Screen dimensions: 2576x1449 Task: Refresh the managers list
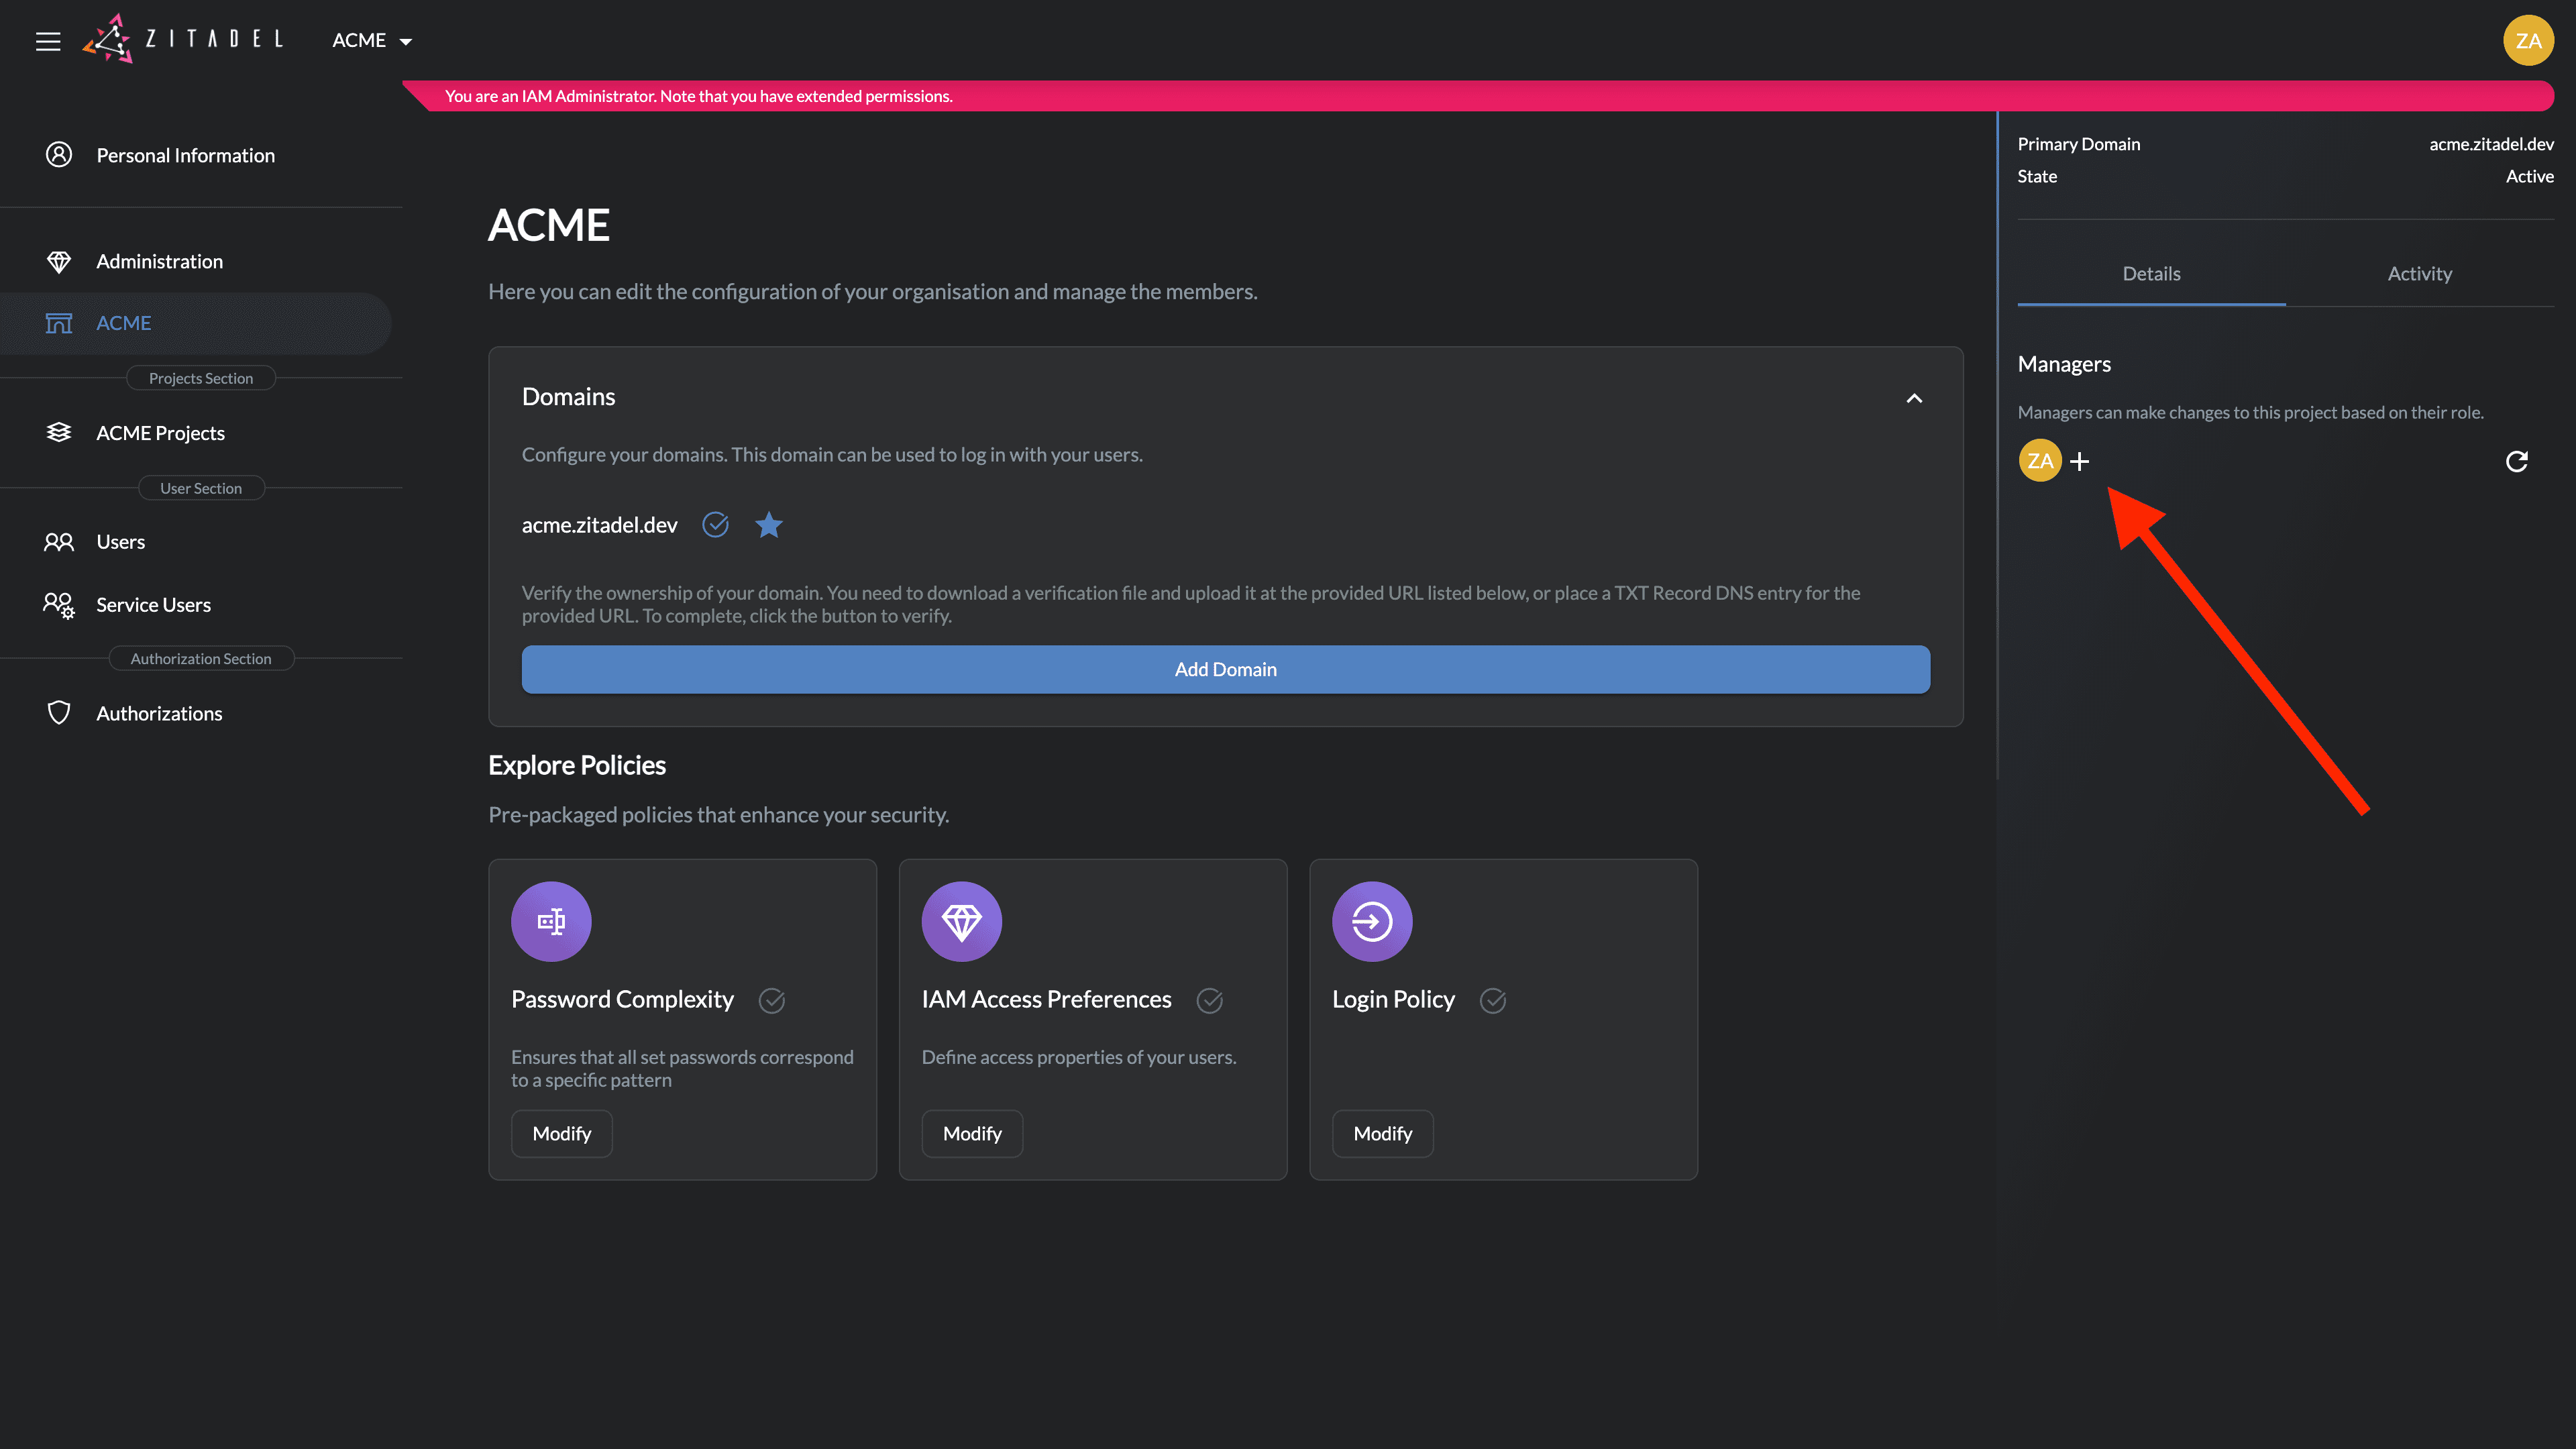pos(2517,461)
